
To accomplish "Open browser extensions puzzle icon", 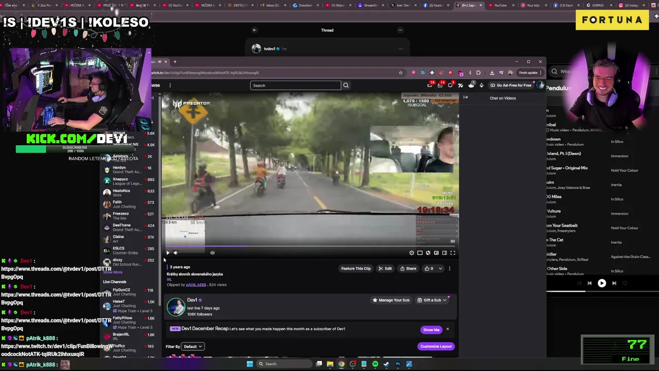I will 478,73.
